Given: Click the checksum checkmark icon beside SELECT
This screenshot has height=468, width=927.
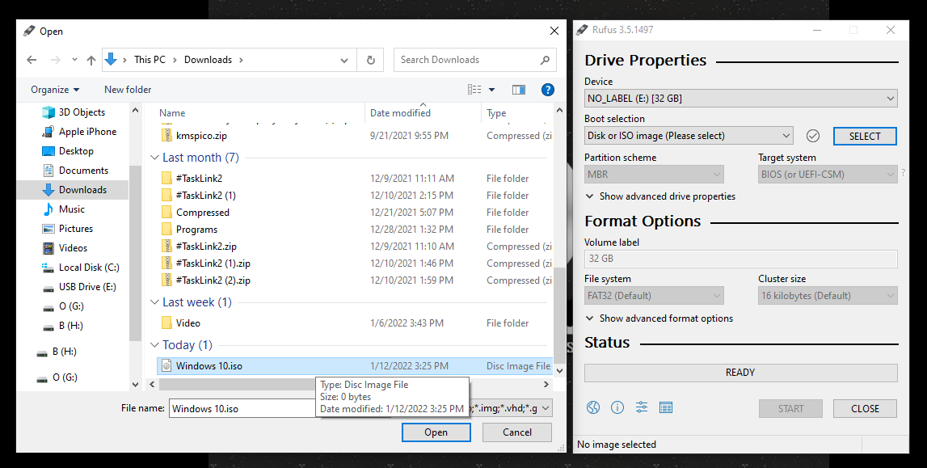Looking at the screenshot, I should click(813, 136).
